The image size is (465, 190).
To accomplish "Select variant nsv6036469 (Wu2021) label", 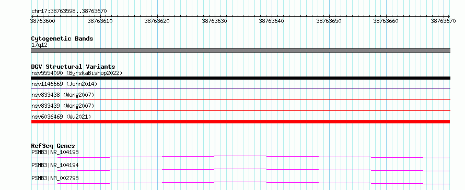I will 61,117.
